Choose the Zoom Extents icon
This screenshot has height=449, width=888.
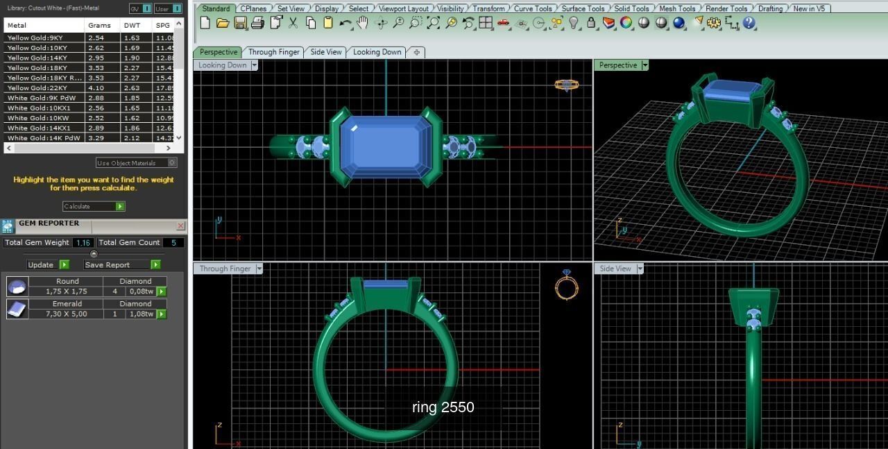(x=434, y=22)
